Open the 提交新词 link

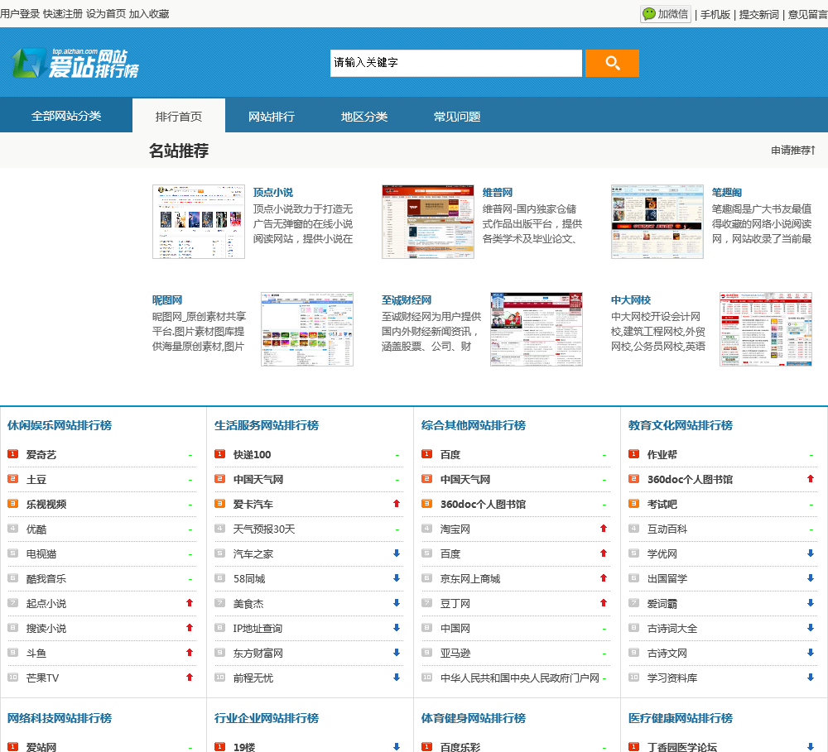pos(758,15)
